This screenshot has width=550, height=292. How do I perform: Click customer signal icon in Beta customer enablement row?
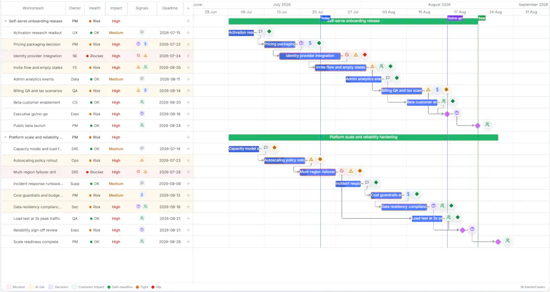coord(142,102)
